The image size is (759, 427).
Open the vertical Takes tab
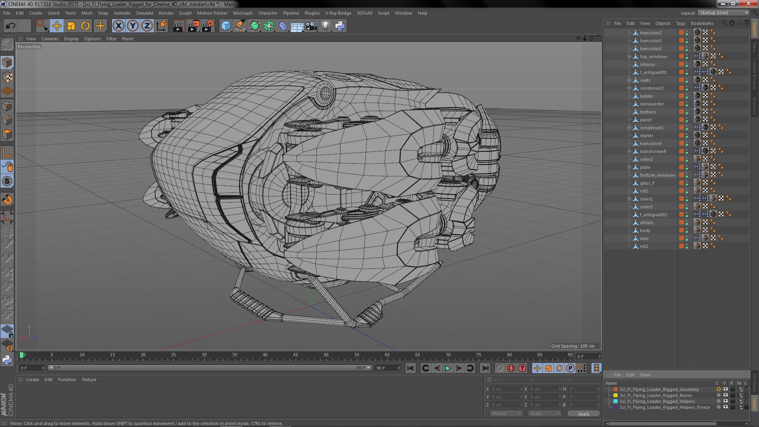[755, 47]
